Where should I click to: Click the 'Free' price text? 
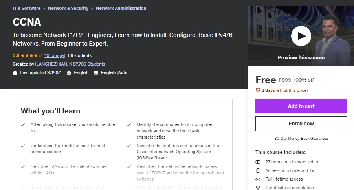[266, 80]
